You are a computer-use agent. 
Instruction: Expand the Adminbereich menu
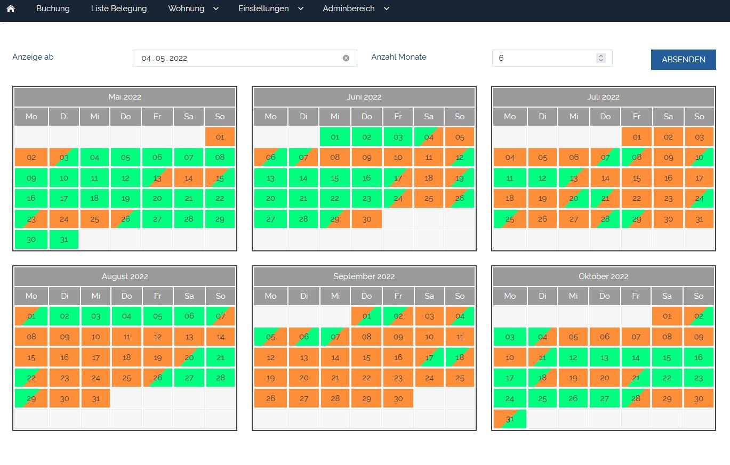pyautogui.click(x=356, y=9)
